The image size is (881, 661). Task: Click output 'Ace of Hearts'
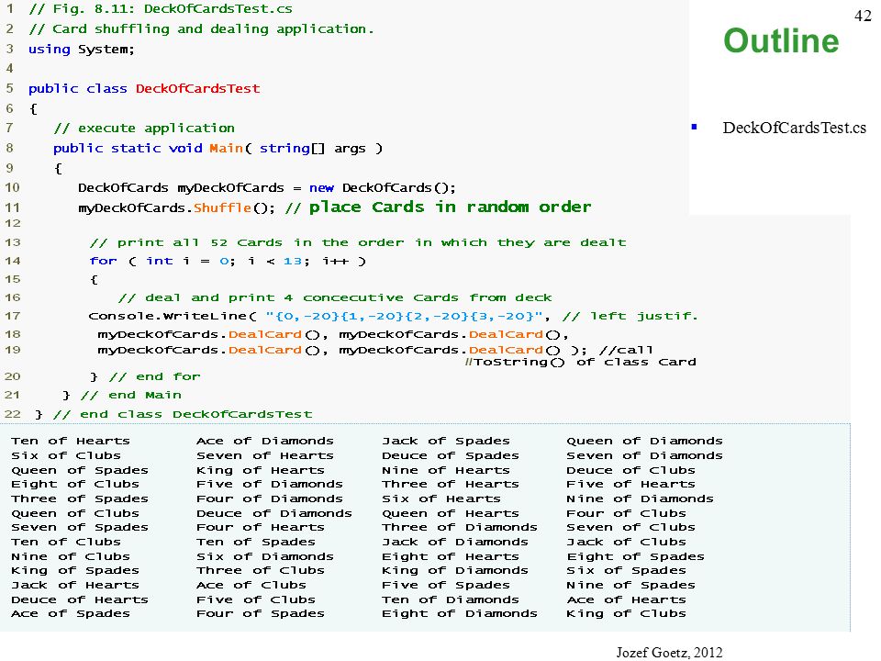pyautogui.click(x=626, y=600)
